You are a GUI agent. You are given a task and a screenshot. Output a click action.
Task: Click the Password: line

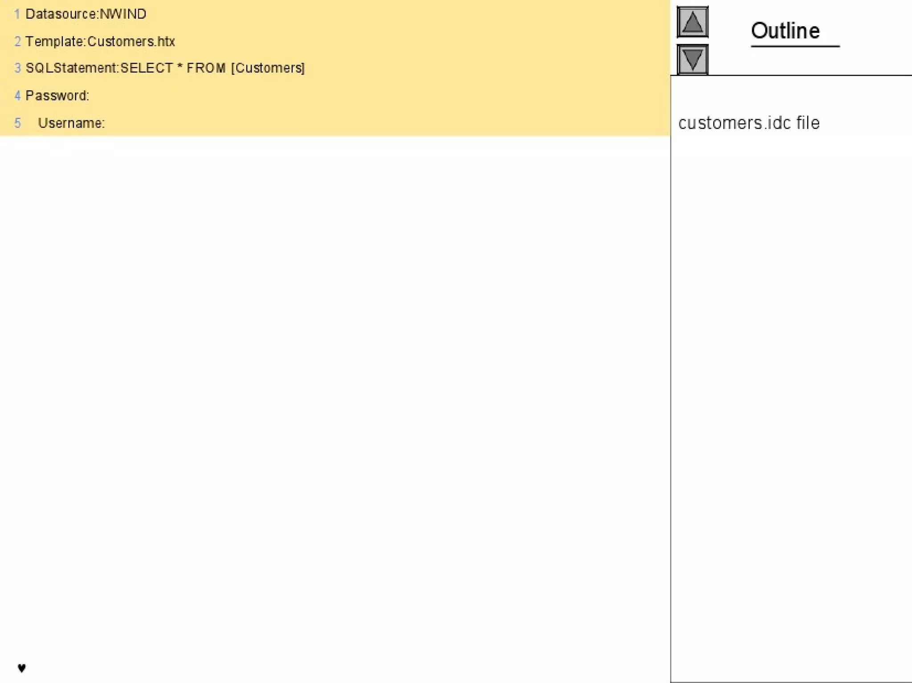(x=57, y=96)
